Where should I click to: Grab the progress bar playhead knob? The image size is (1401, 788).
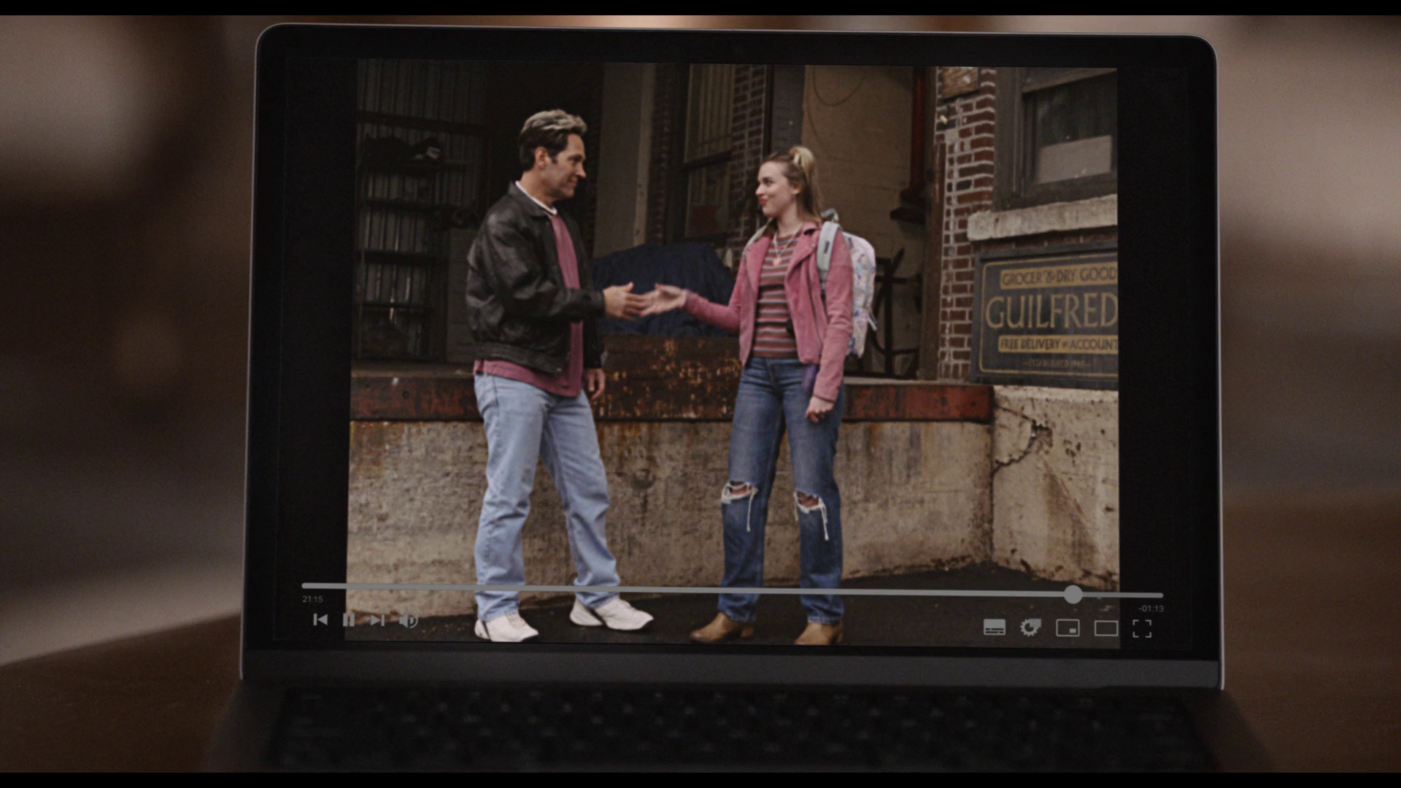(x=1073, y=595)
